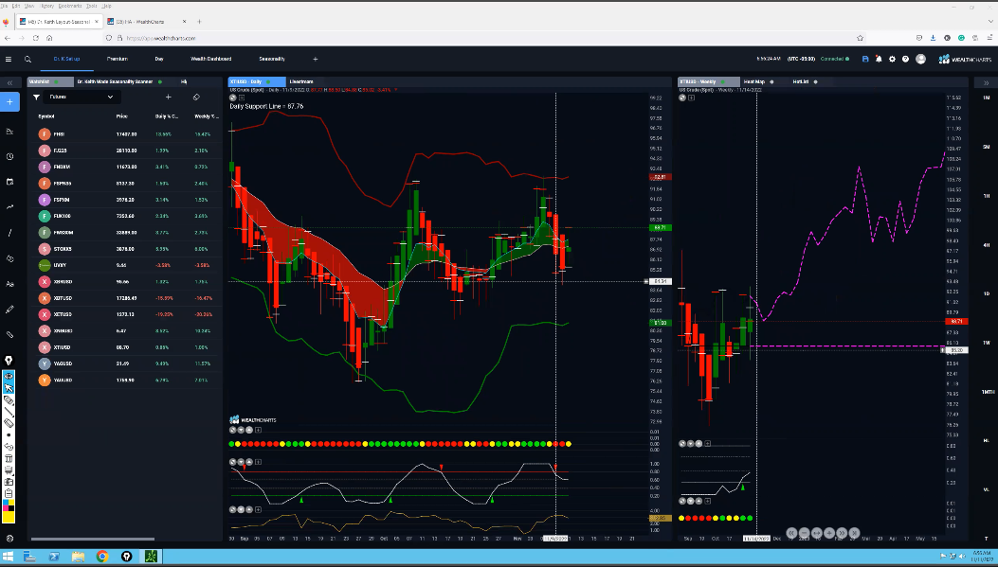Add a symbol with watchlist plus icon
This screenshot has width=998, height=567.
pos(169,97)
